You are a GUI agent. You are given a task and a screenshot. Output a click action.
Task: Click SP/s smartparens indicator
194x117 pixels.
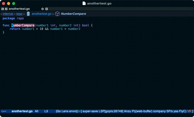170,111
